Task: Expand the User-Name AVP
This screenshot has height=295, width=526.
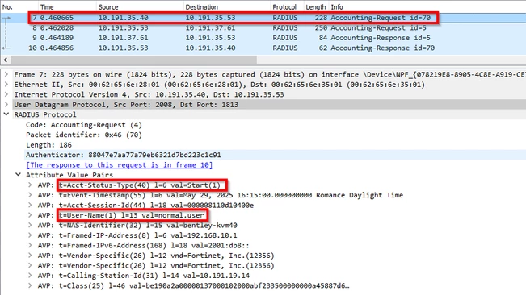Action: [30, 214]
